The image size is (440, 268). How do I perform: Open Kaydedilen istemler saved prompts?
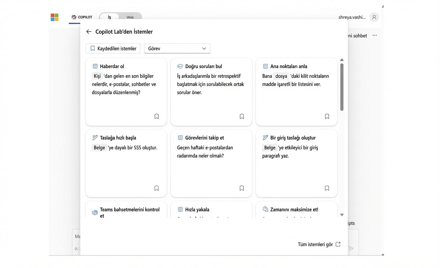coord(113,49)
